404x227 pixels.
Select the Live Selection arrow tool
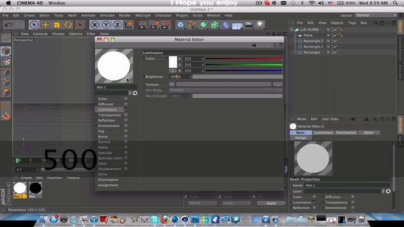[x=34, y=25]
